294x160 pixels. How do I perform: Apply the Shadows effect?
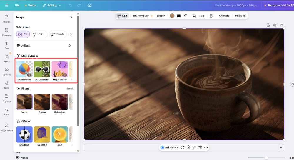24,135
